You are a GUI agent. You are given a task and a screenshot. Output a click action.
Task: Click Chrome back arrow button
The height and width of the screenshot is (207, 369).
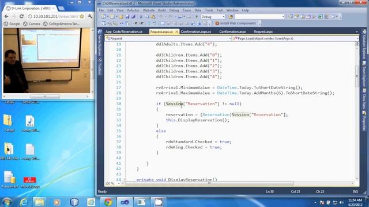tap(6, 17)
